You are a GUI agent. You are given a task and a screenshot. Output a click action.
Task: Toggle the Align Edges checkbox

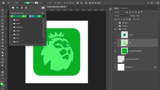(92, 3)
